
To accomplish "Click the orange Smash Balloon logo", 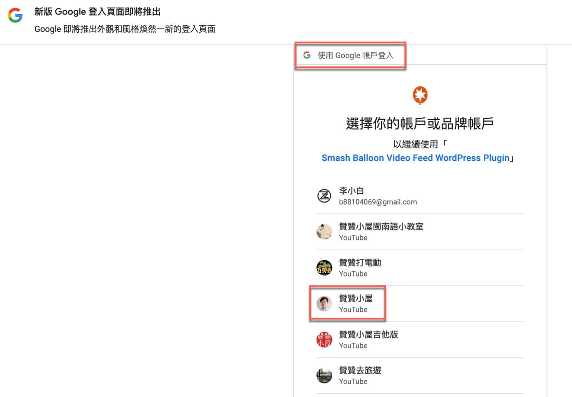I will point(420,95).
